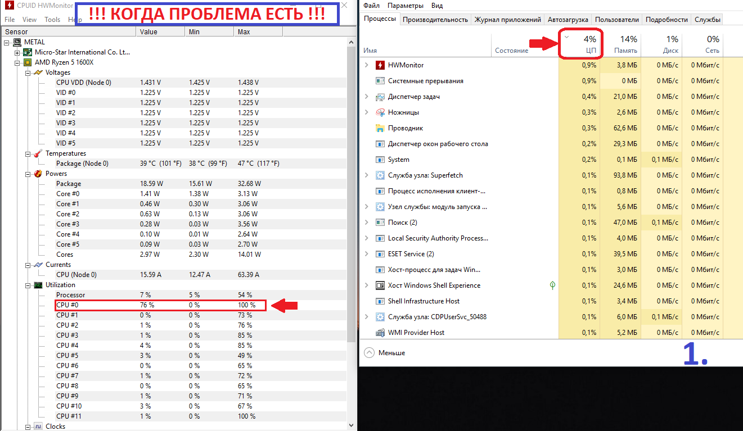Sort processes by Диск column
The height and width of the screenshot is (431, 743).
(661, 44)
